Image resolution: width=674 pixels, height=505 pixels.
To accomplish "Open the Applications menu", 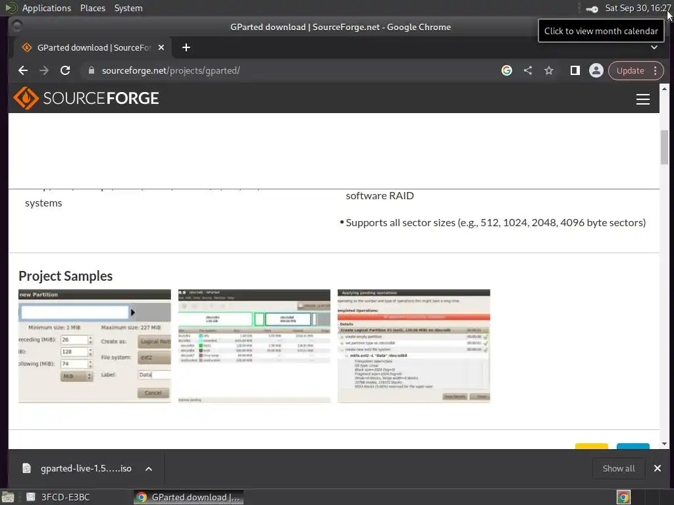I will (47, 8).
